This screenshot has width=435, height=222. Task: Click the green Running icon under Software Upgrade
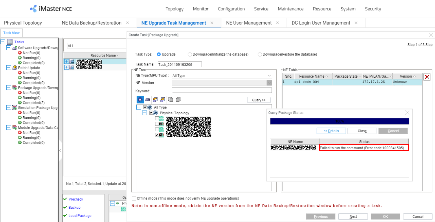[20, 58]
